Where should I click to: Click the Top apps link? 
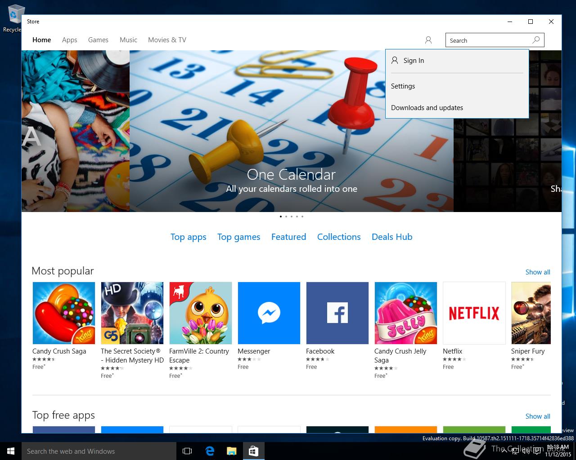[x=188, y=237]
